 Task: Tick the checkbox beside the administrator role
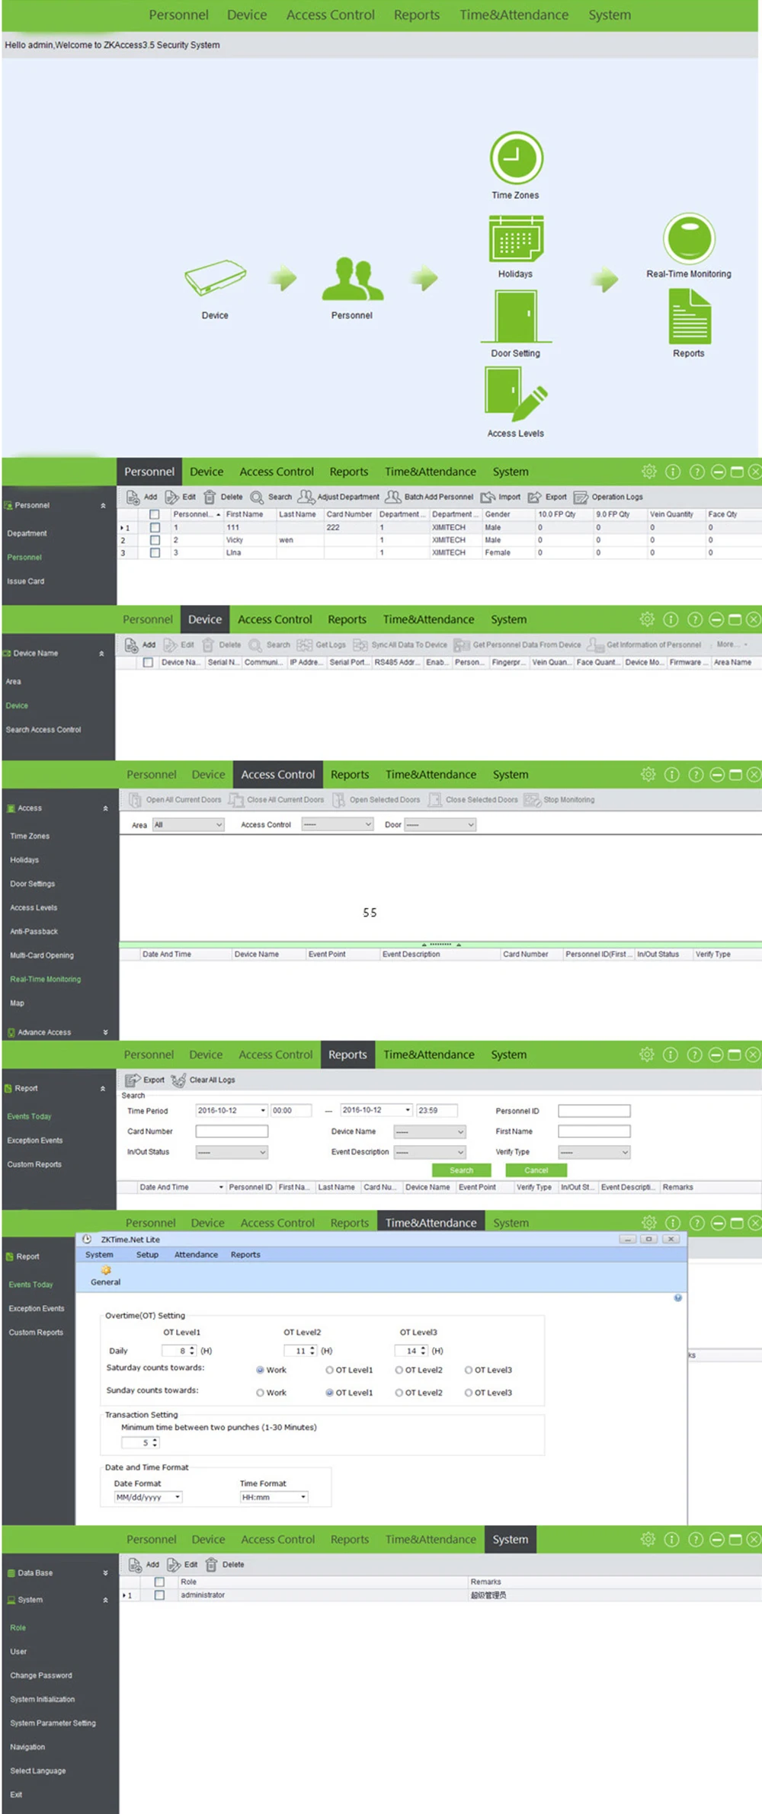coord(159,1595)
